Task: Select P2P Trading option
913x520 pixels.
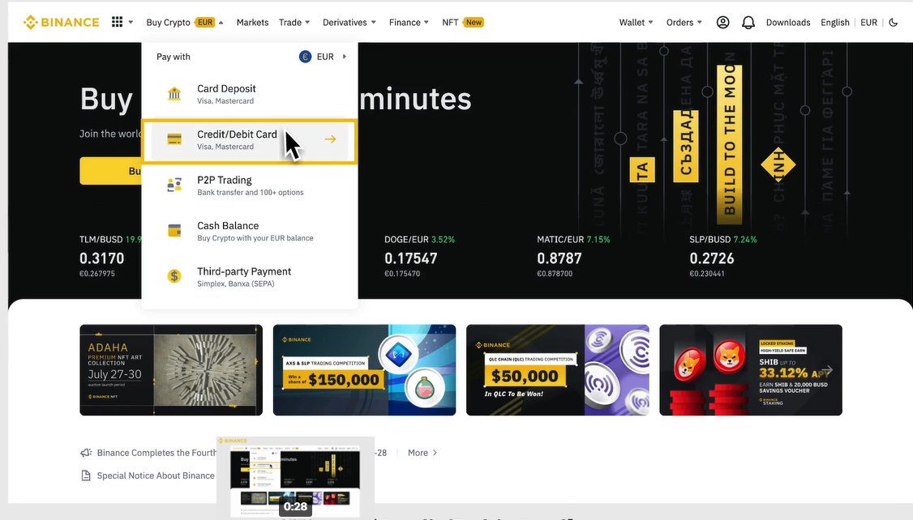Action: [249, 185]
